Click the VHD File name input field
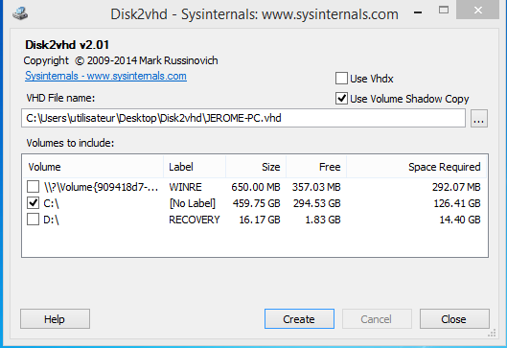Image resolution: width=507 pixels, height=348 pixels. click(243, 118)
